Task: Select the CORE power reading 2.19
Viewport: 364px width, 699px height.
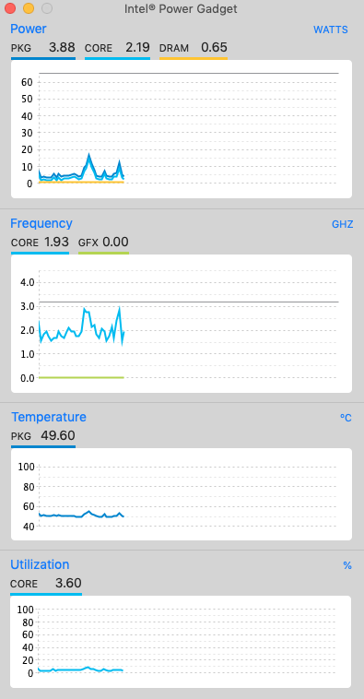Action: click(x=137, y=48)
